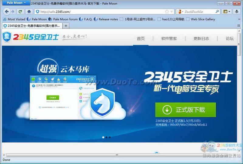Select the third carousel dot
This screenshot has height=164, width=243.
click(110, 137)
